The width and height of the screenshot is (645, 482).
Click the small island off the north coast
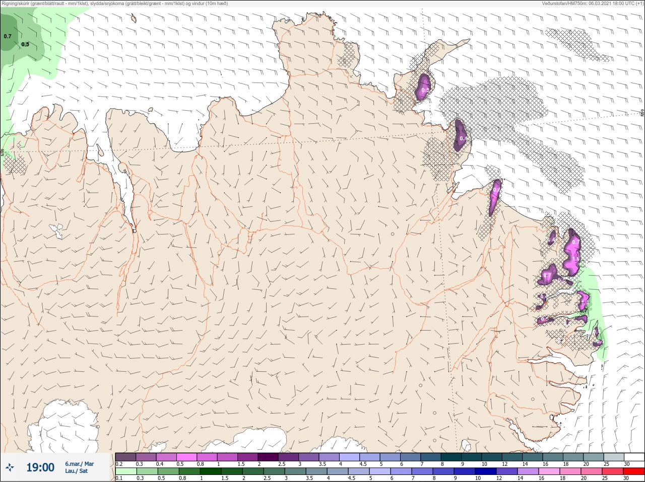click(134, 19)
